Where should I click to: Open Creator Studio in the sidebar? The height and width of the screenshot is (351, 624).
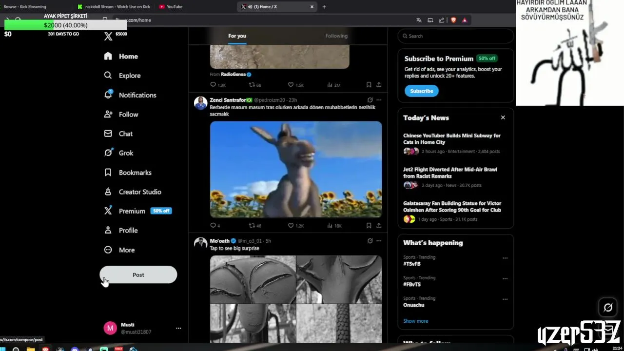133,192
